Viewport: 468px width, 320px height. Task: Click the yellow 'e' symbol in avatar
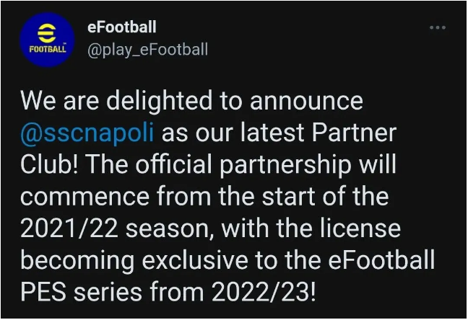point(46,33)
